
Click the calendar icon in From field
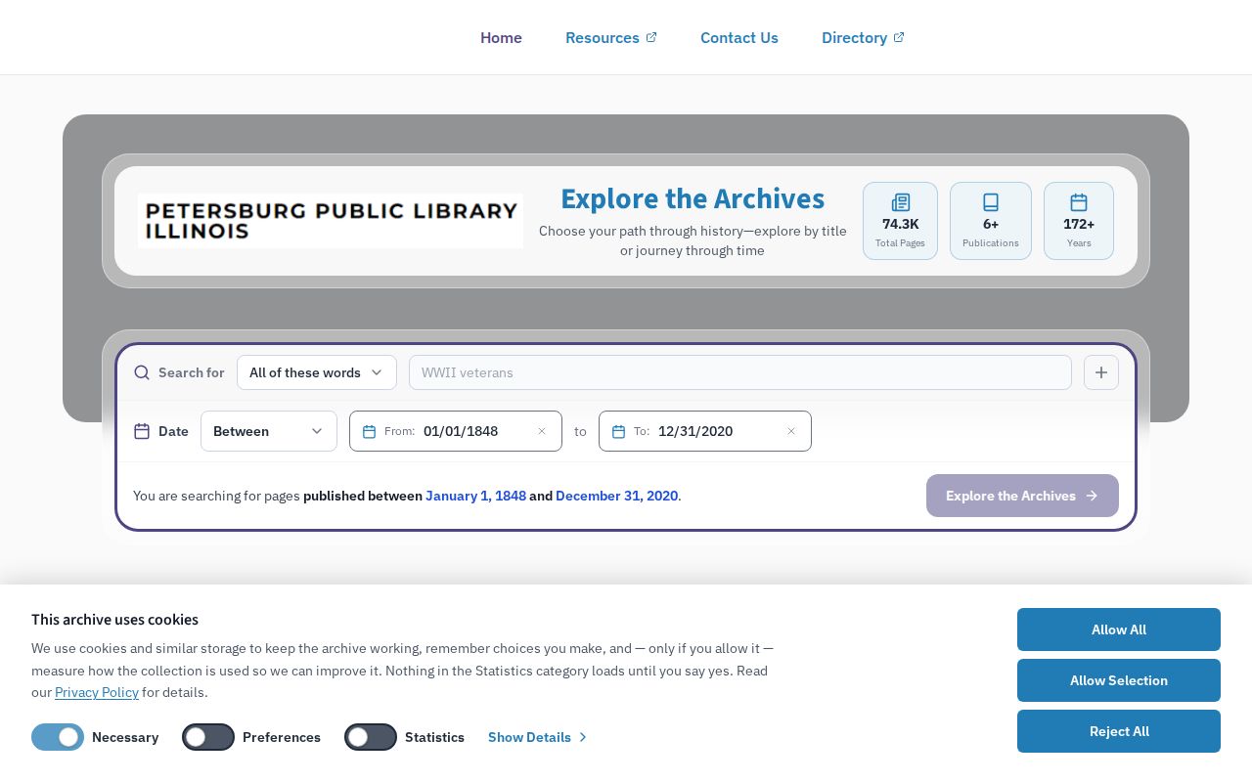coord(369,431)
